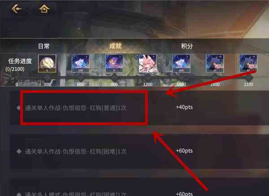Select the 红钩[困难] single-player mission
269x196 pixels.
tap(76, 152)
